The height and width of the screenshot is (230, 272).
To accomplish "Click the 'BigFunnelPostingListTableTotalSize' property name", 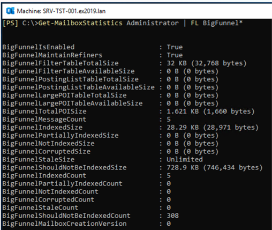I will [71, 79].
